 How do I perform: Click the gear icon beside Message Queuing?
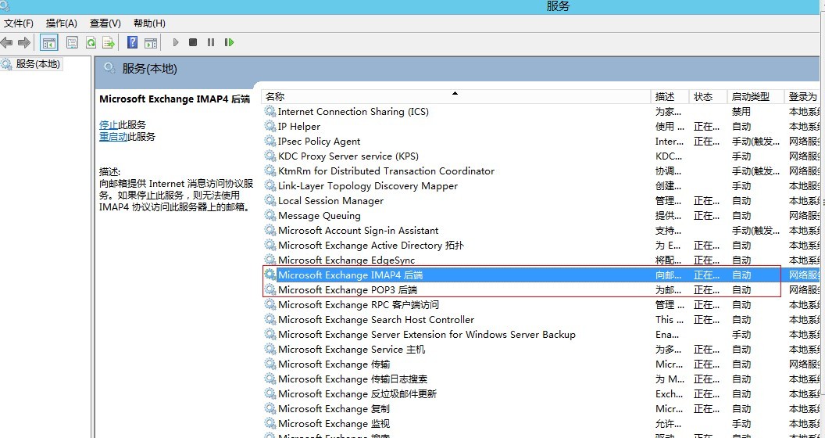[x=270, y=215]
